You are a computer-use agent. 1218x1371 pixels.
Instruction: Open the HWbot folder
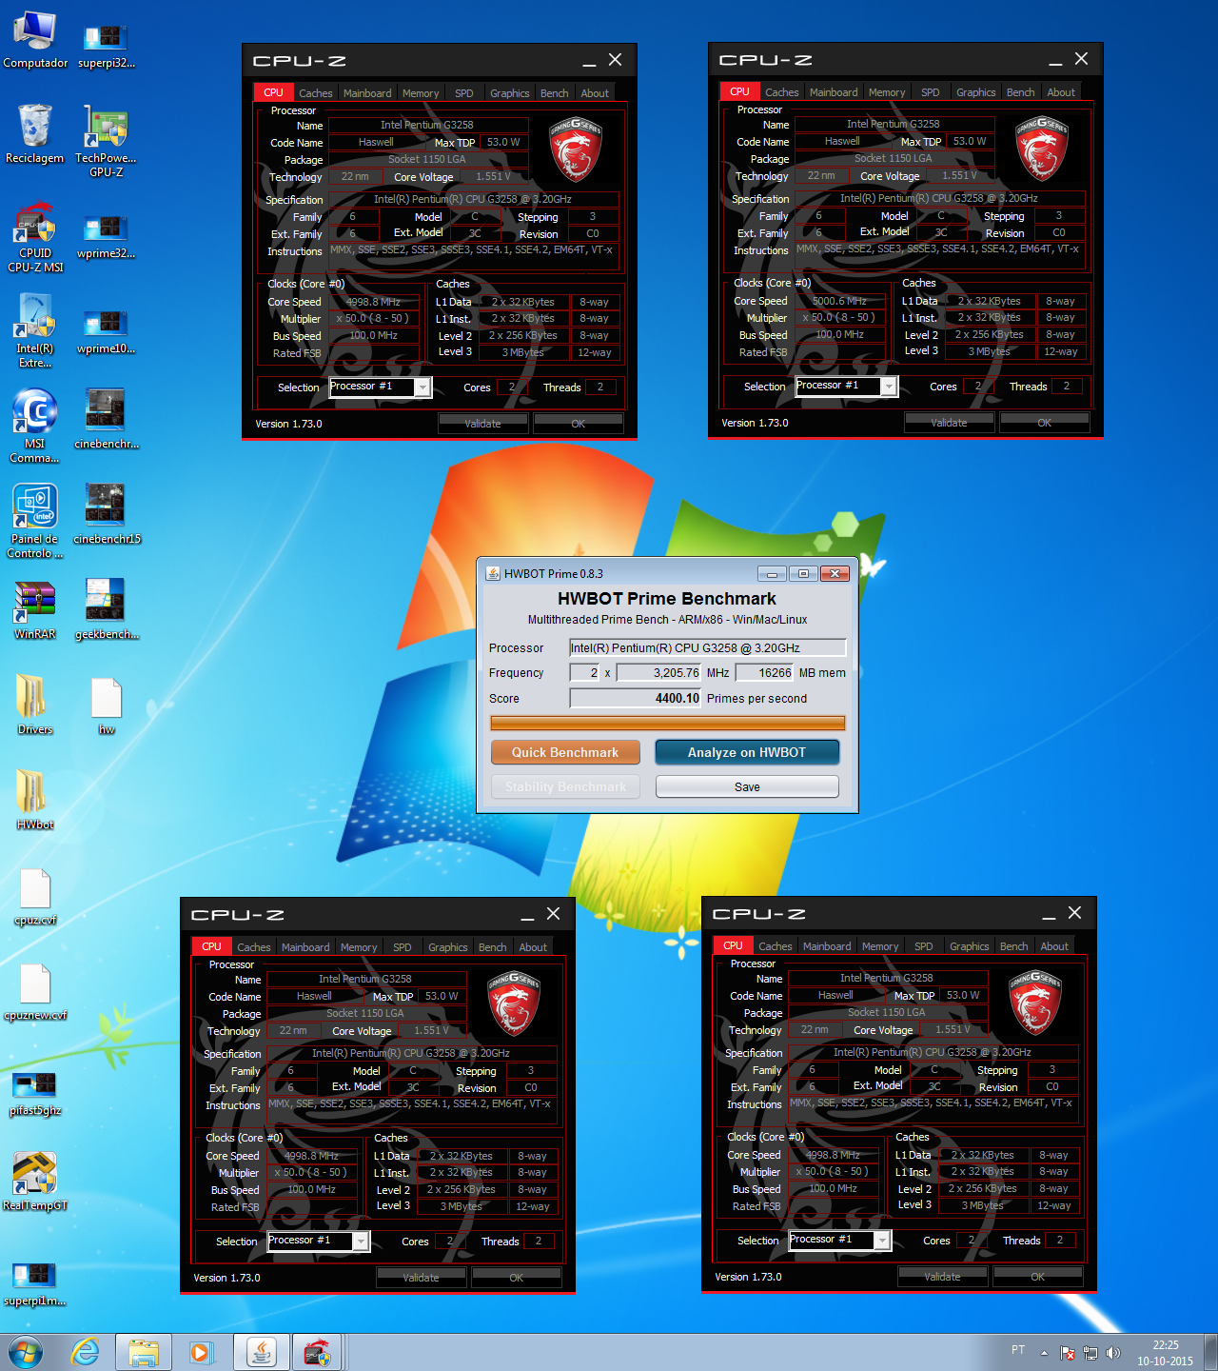(x=35, y=800)
